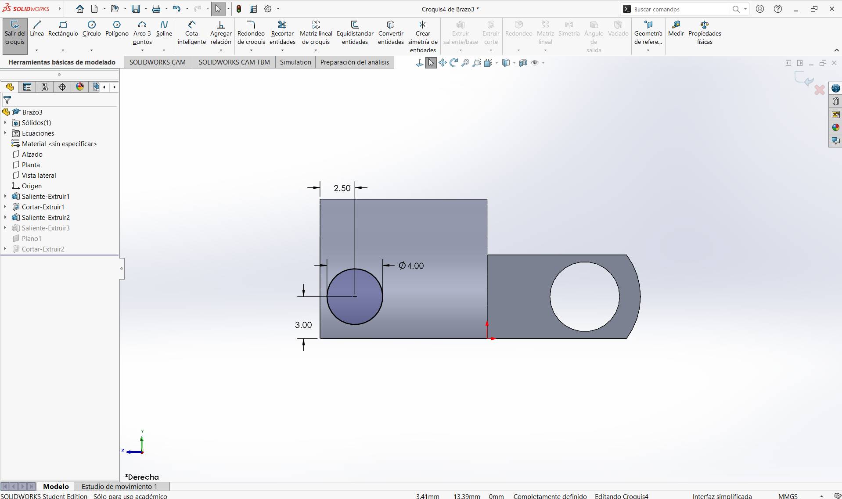Select Material <sin especificar> item

pos(59,144)
